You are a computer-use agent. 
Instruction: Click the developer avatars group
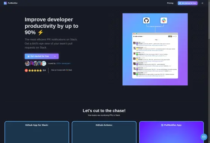point(35,63)
